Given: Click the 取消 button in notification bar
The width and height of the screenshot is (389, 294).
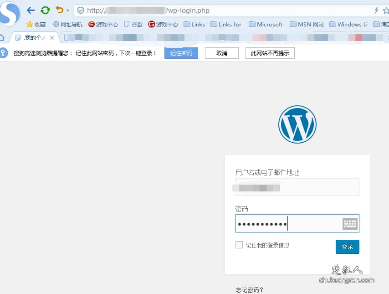Looking at the screenshot, I should [221, 53].
